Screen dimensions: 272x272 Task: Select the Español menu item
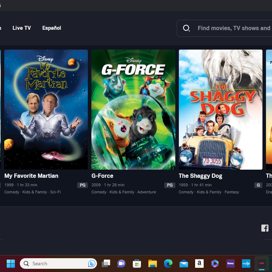click(52, 28)
